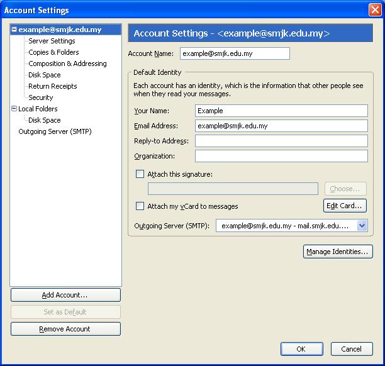Select the Security settings item
The width and height of the screenshot is (385, 366).
(41, 97)
